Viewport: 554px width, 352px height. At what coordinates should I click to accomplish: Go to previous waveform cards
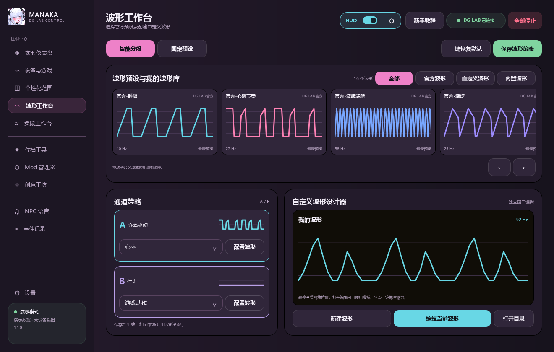[499, 167]
